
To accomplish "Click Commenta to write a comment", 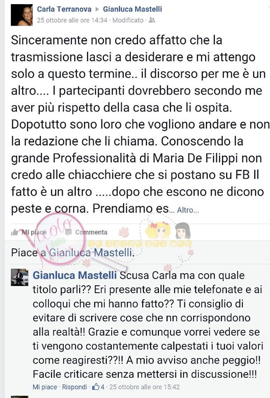I will click(x=91, y=232).
